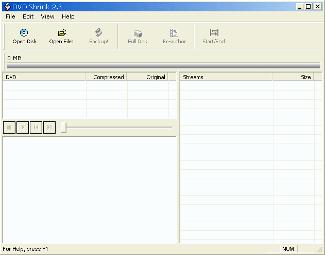Stop preview playback with the stop button
The height and width of the screenshot is (255, 325).
[9, 128]
